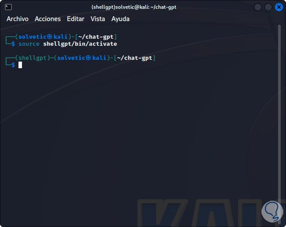Click the terminal's vertical scrollbar
Image resolution: width=286 pixels, height=227 pixels.
click(x=280, y=123)
